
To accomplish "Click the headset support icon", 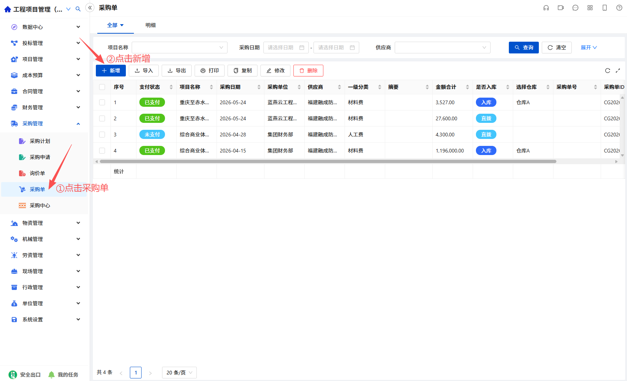I will click(x=546, y=8).
